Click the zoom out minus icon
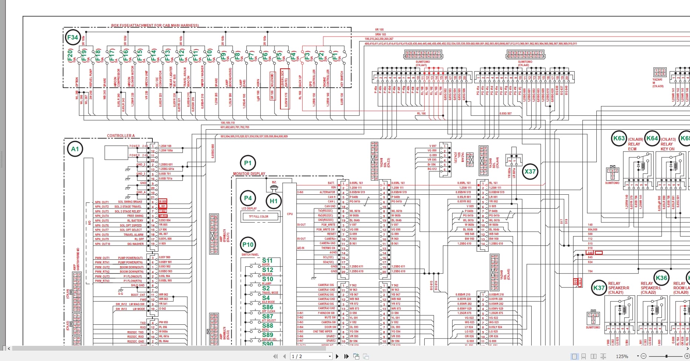Screen dimensions: 690x361 (643, 356)
